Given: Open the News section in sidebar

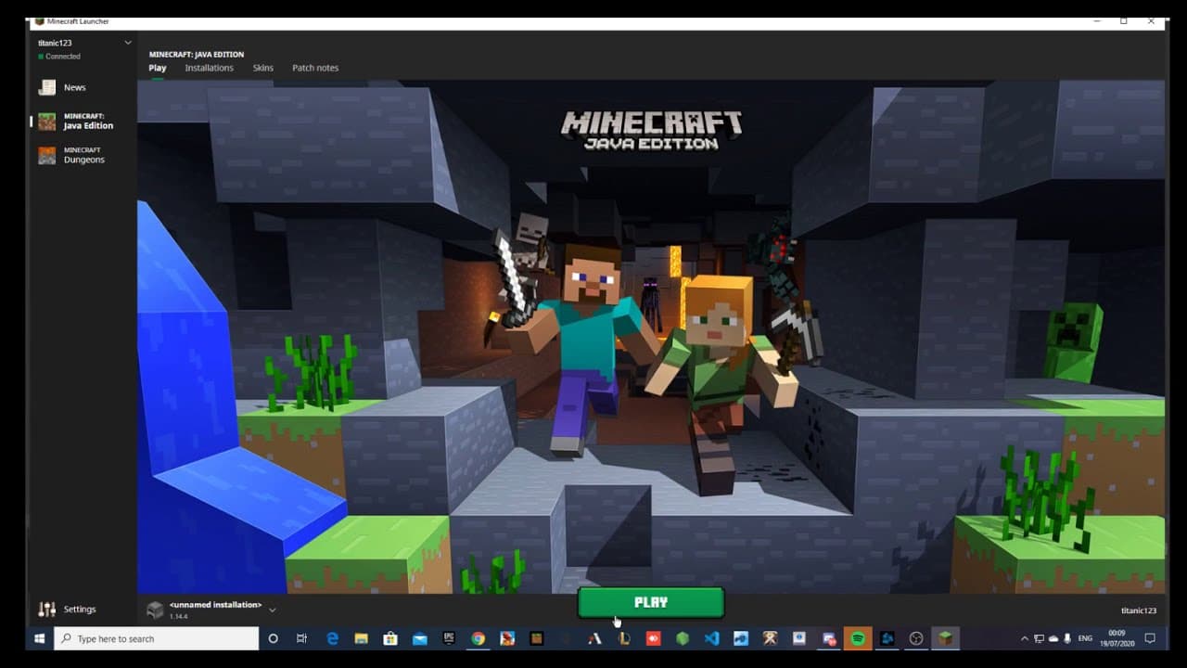Looking at the screenshot, I should pyautogui.click(x=82, y=87).
